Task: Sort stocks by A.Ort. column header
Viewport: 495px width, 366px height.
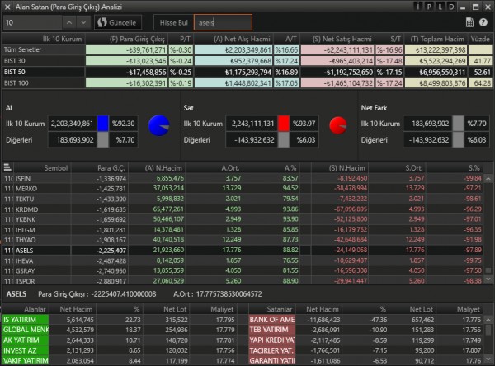Action: pyautogui.click(x=214, y=168)
